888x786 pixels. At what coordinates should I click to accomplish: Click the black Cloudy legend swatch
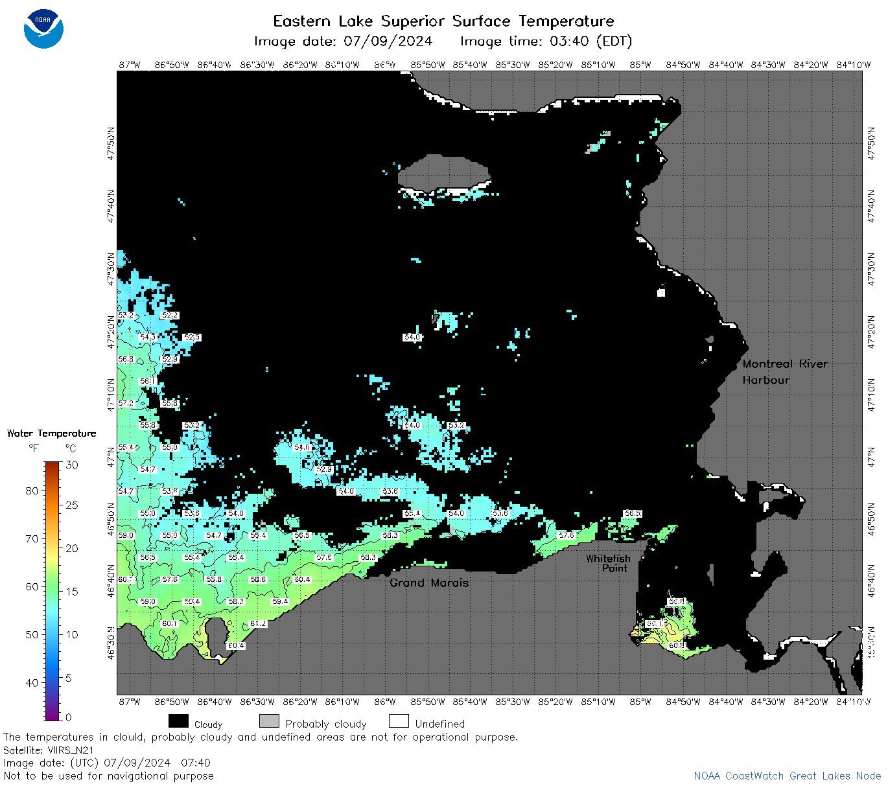tap(178, 721)
